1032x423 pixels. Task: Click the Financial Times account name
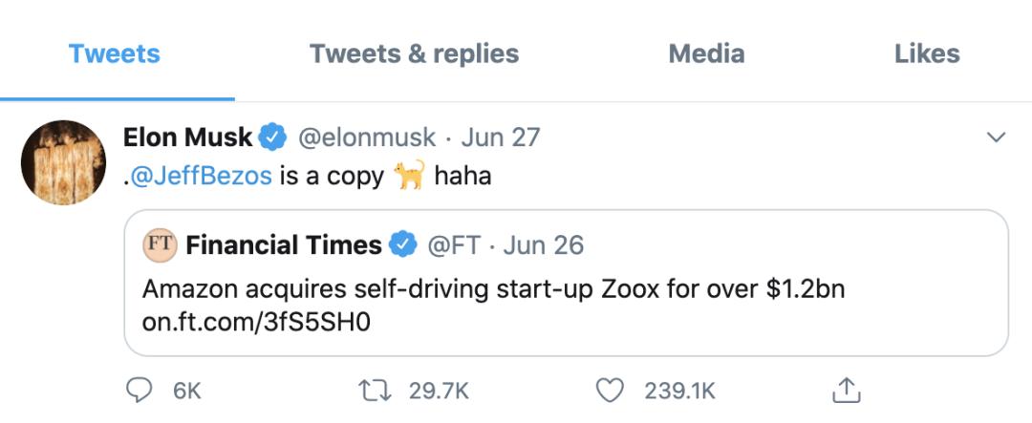(284, 245)
